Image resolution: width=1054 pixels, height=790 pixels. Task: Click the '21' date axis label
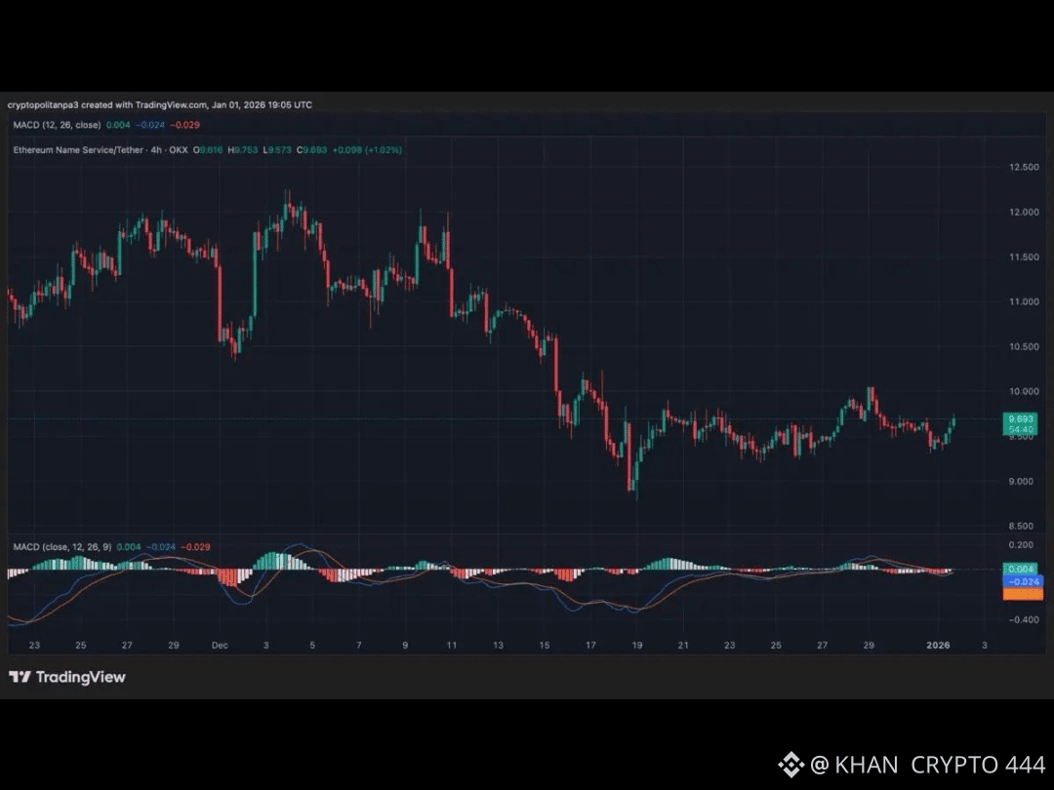(x=683, y=645)
